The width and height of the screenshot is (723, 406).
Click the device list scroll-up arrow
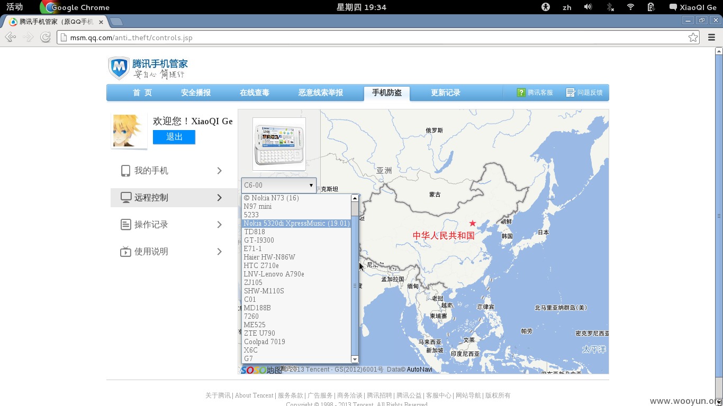355,198
